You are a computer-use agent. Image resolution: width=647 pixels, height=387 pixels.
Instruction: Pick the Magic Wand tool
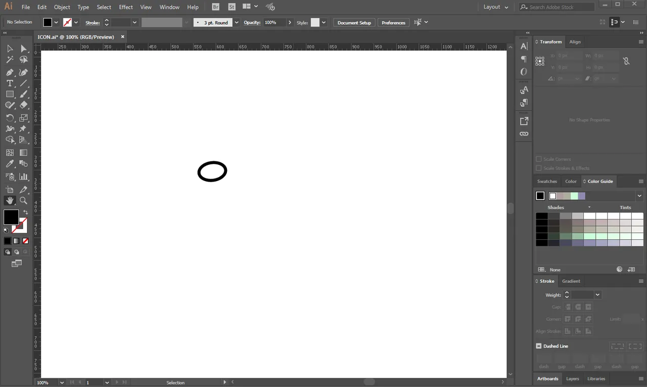click(10, 60)
